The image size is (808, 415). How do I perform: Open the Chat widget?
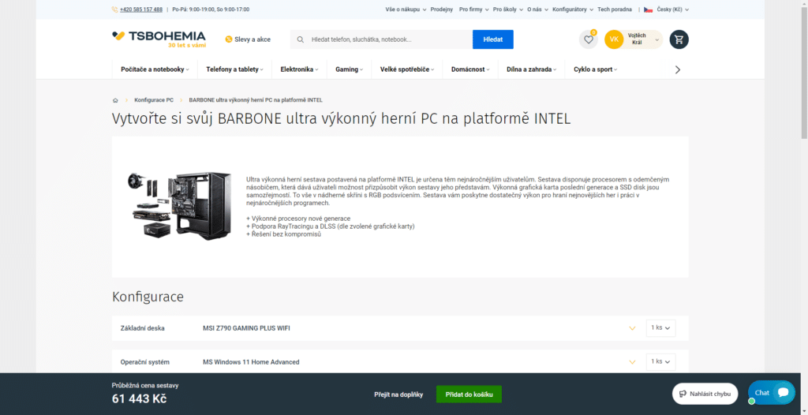point(771,392)
